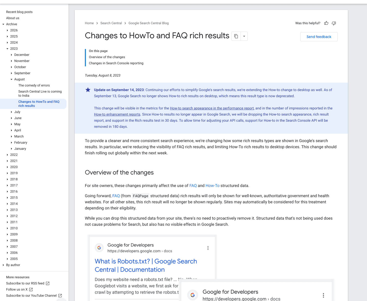Click the thumbs down not helpful icon
Viewport: 367px width, 301px height.
pos(334,23)
